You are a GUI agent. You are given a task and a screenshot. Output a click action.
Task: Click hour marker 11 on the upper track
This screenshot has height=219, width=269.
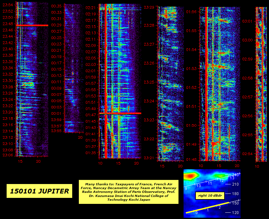coord(210,183)
